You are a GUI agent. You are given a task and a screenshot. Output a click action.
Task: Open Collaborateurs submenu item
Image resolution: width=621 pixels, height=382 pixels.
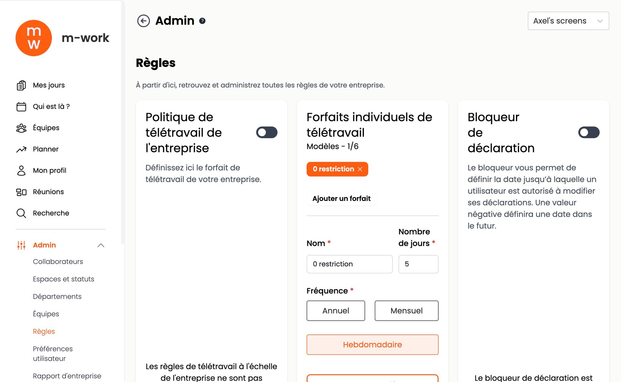(x=58, y=261)
